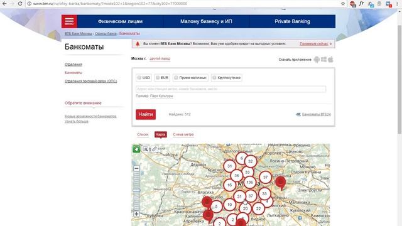This screenshot has height=226, width=402.
Task: Open the red hamburger menu button
Action: [x=69, y=21]
